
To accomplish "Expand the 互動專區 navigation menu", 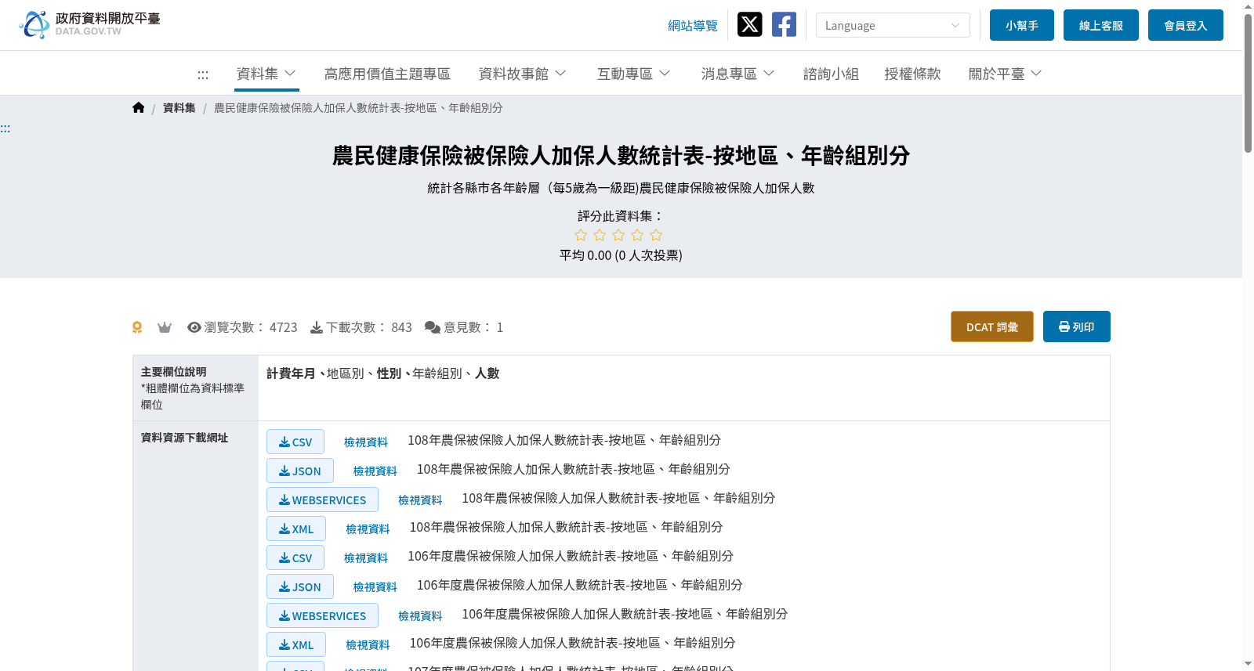I will [634, 74].
